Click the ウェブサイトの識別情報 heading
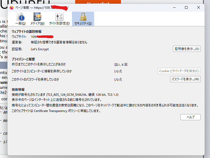Viewport: 210px width, 158px height. [27, 31]
